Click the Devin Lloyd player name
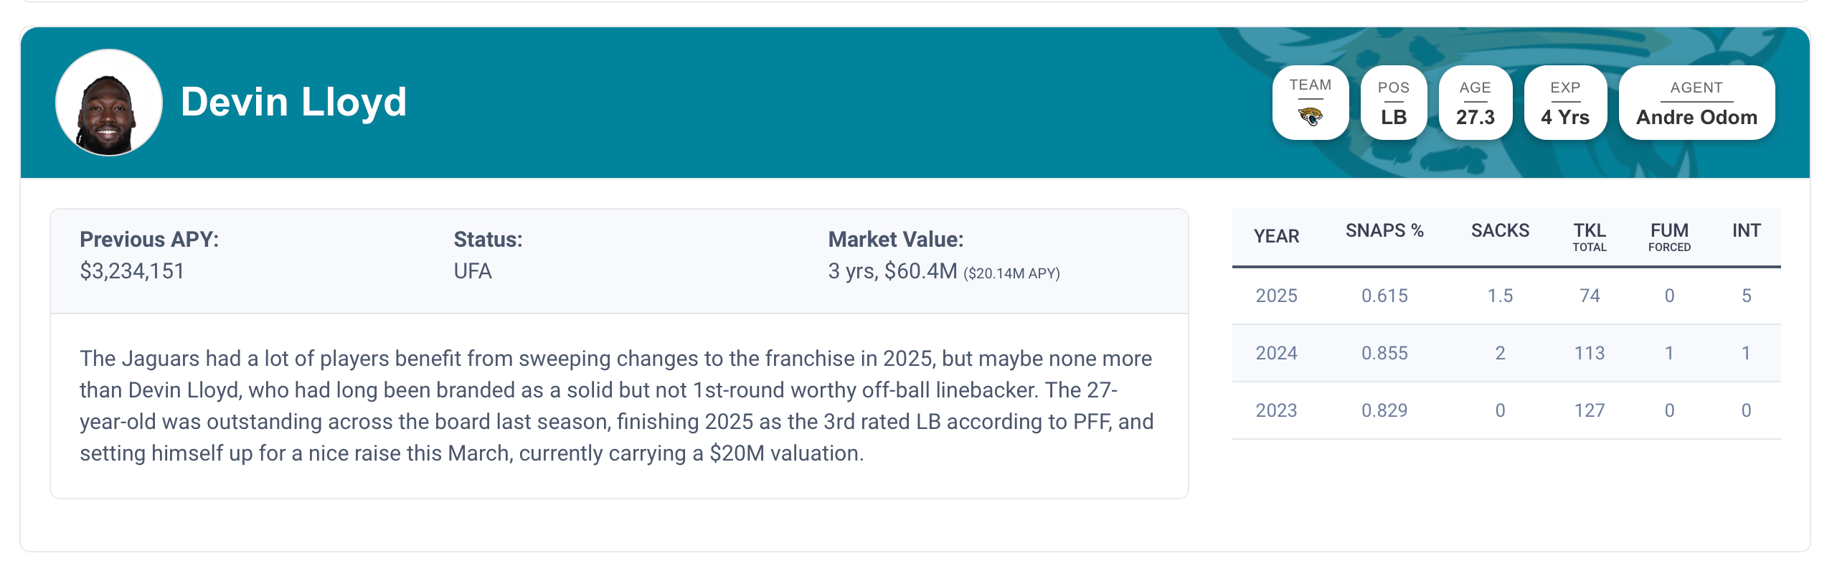 [x=293, y=102]
